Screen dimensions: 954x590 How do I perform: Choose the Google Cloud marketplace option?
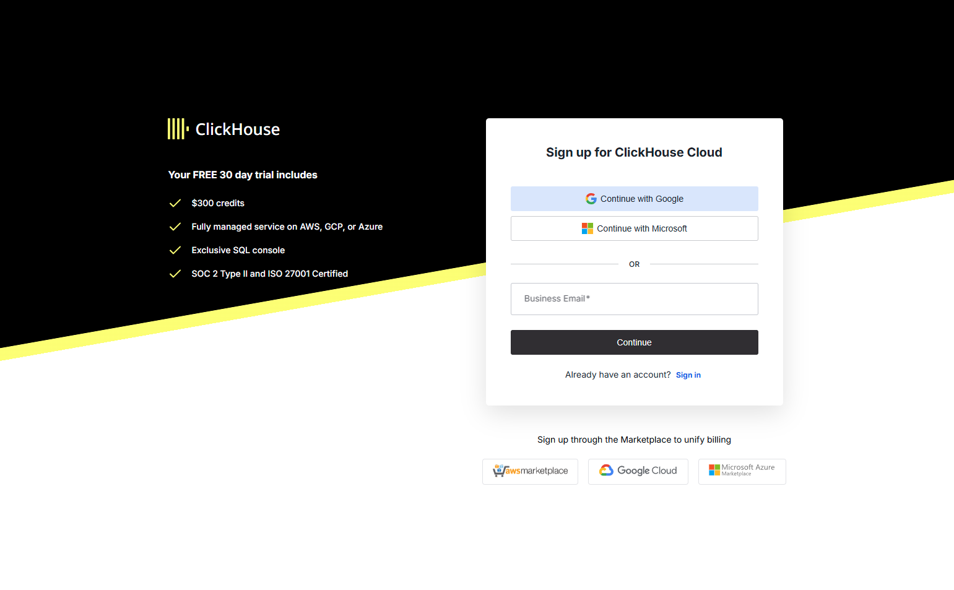[x=638, y=471]
